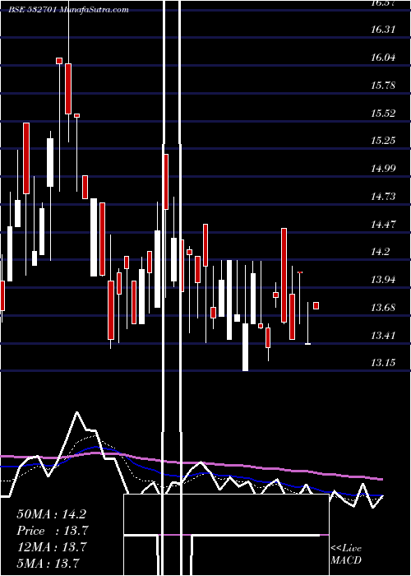Click the 50MA : 14.2 readout

tap(52, 514)
